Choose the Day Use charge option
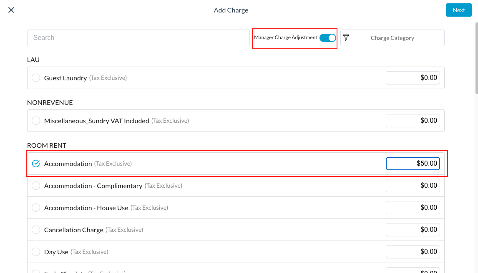478x273 pixels. [x=36, y=252]
